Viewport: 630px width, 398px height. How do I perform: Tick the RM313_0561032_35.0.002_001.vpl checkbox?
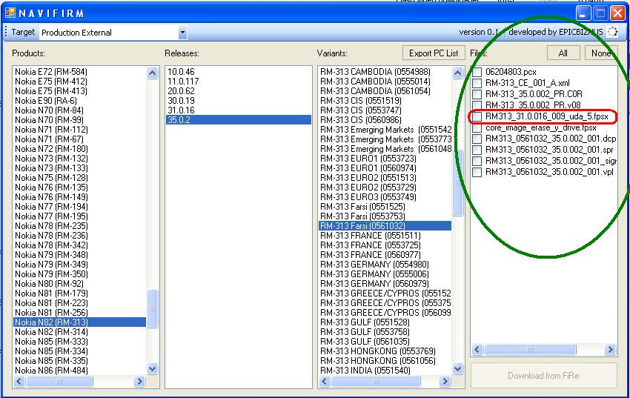click(477, 172)
